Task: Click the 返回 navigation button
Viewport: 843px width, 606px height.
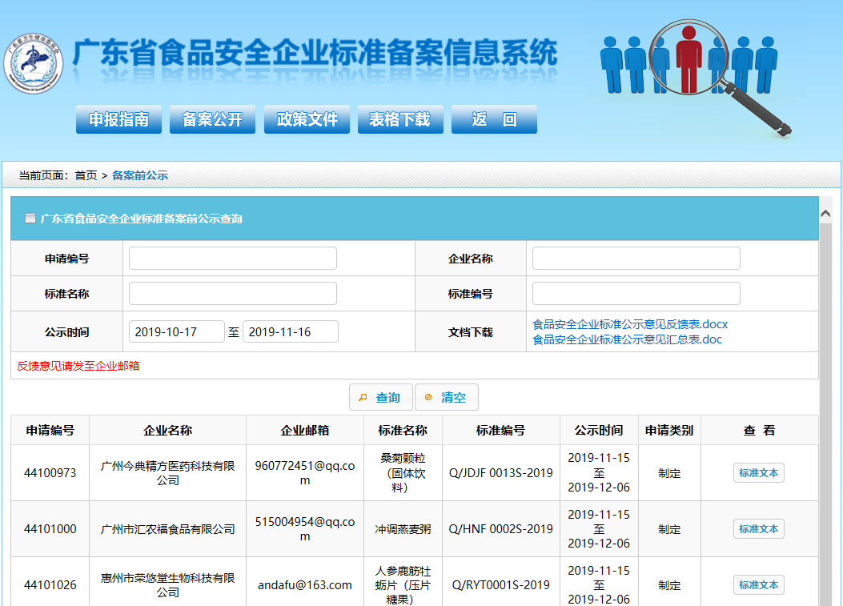Action: pos(494,119)
